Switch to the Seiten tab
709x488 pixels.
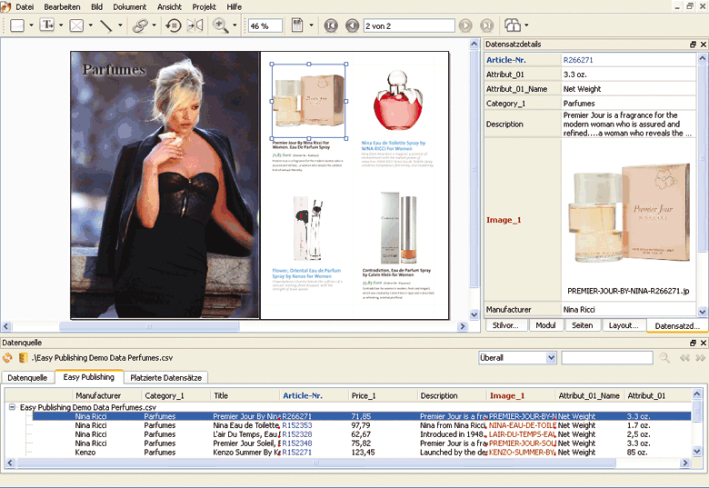click(583, 325)
